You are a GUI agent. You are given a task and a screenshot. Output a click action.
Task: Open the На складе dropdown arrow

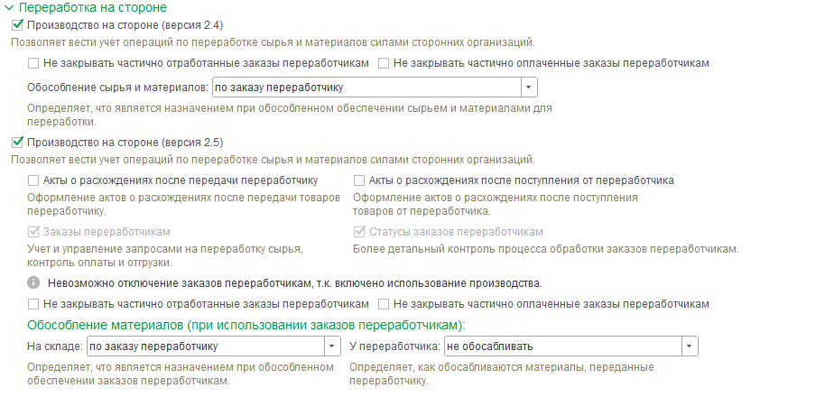click(x=332, y=346)
